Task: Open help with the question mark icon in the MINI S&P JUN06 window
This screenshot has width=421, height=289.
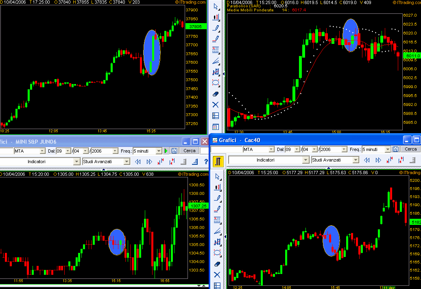Action: (x=206, y=162)
